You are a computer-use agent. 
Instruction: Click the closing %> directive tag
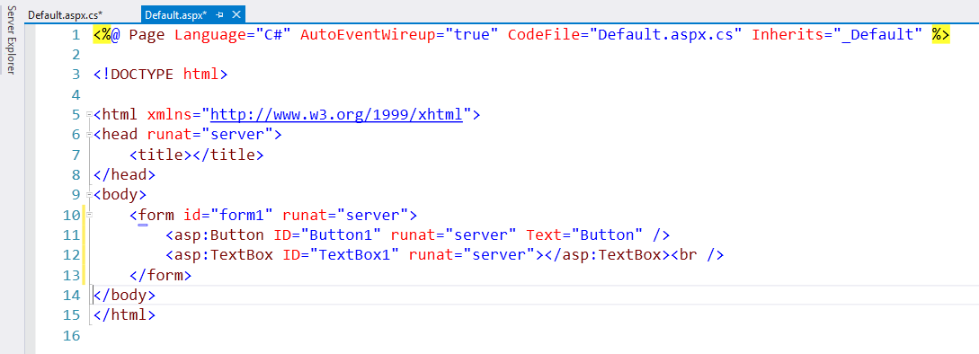(940, 35)
